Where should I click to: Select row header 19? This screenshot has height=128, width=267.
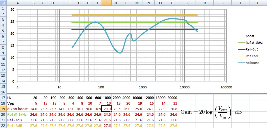(3, 109)
